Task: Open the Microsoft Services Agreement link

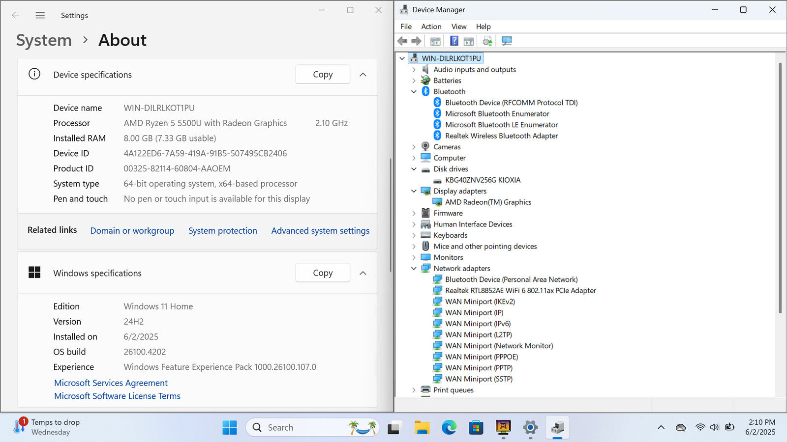Action: click(111, 383)
